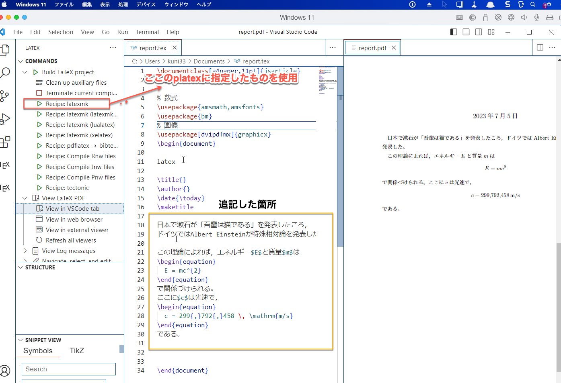Open the Accounts icon in activity bar
The image size is (561, 383).
[x=5, y=371]
